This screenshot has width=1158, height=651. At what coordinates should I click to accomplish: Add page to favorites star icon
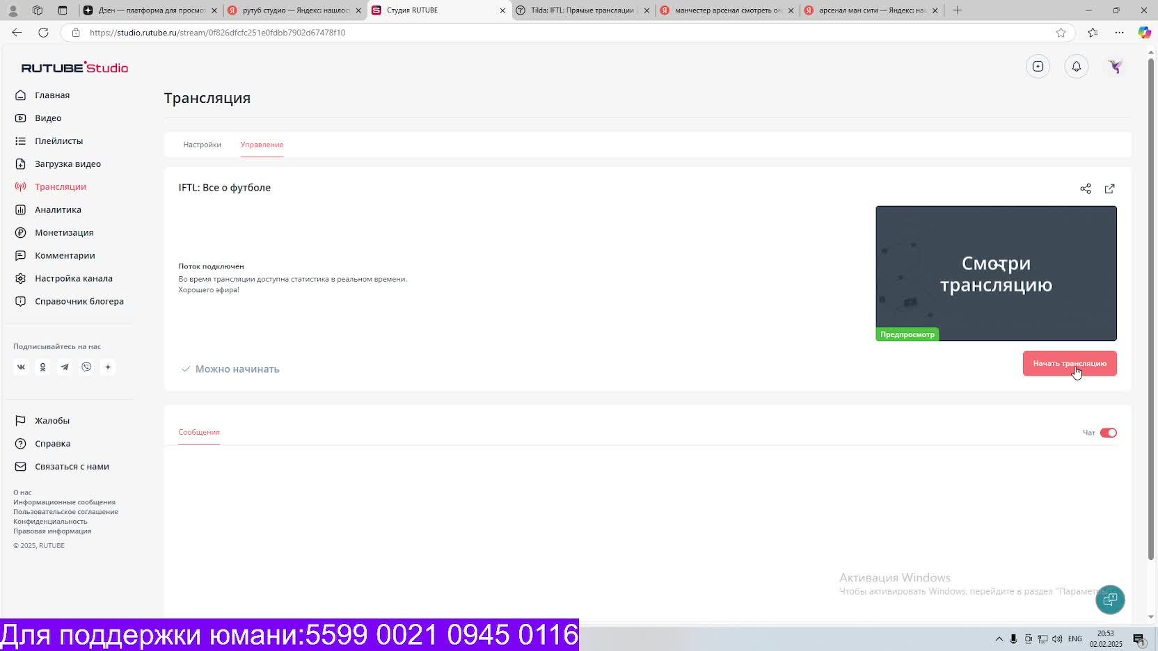point(1061,33)
